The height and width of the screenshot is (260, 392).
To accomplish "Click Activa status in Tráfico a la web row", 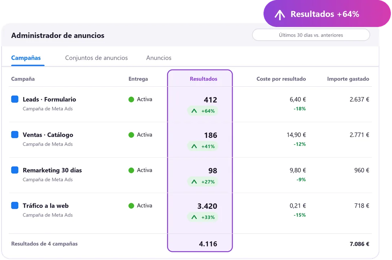I will click(145, 206).
